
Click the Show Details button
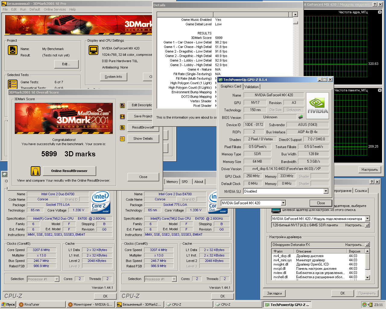click(x=143, y=139)
